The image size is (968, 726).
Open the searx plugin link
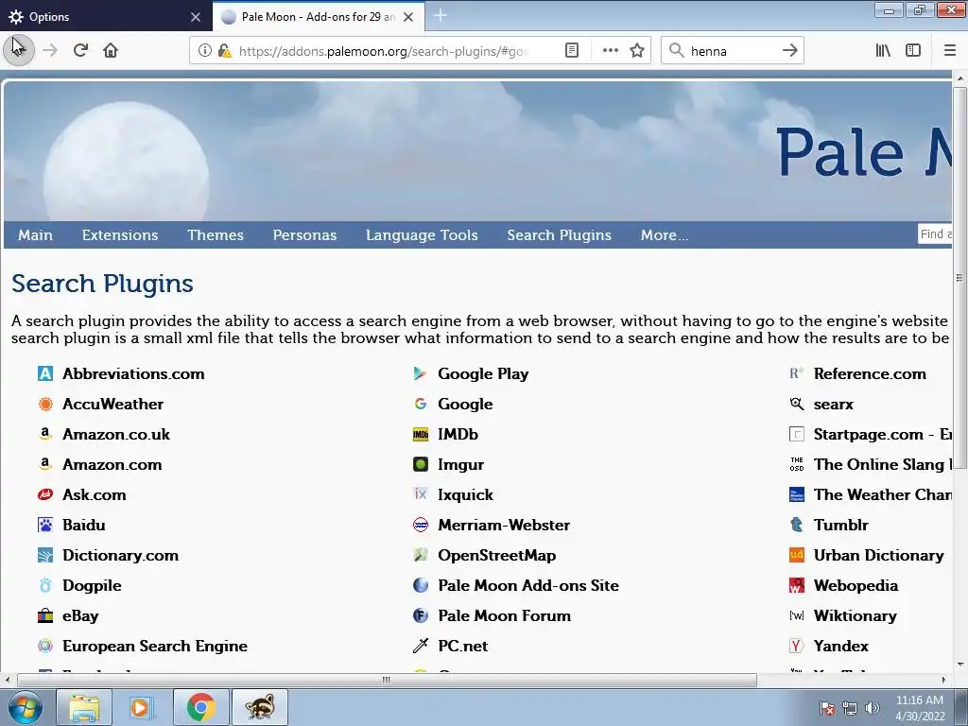(834, 404)
